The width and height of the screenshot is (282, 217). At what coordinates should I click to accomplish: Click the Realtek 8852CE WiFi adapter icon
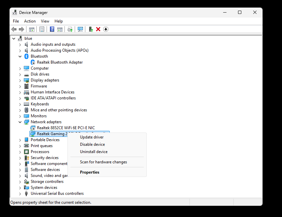pos(33,128)
